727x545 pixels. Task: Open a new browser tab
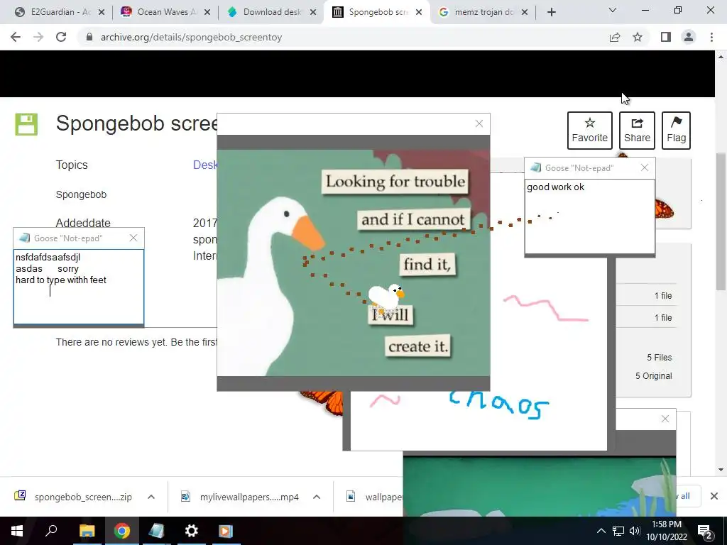pos(551,12)
